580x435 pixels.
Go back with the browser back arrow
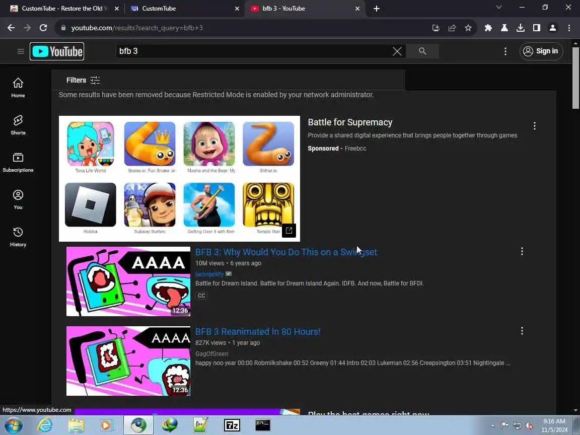[11, 28]
